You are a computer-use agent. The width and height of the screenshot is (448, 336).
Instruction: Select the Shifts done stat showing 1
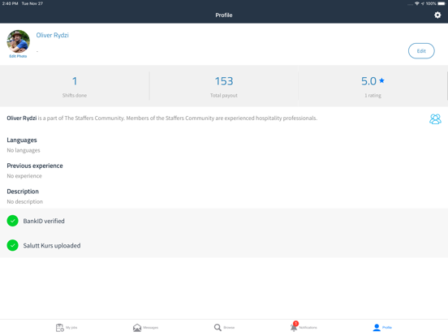pyautogui.click(x=75, y=81)
